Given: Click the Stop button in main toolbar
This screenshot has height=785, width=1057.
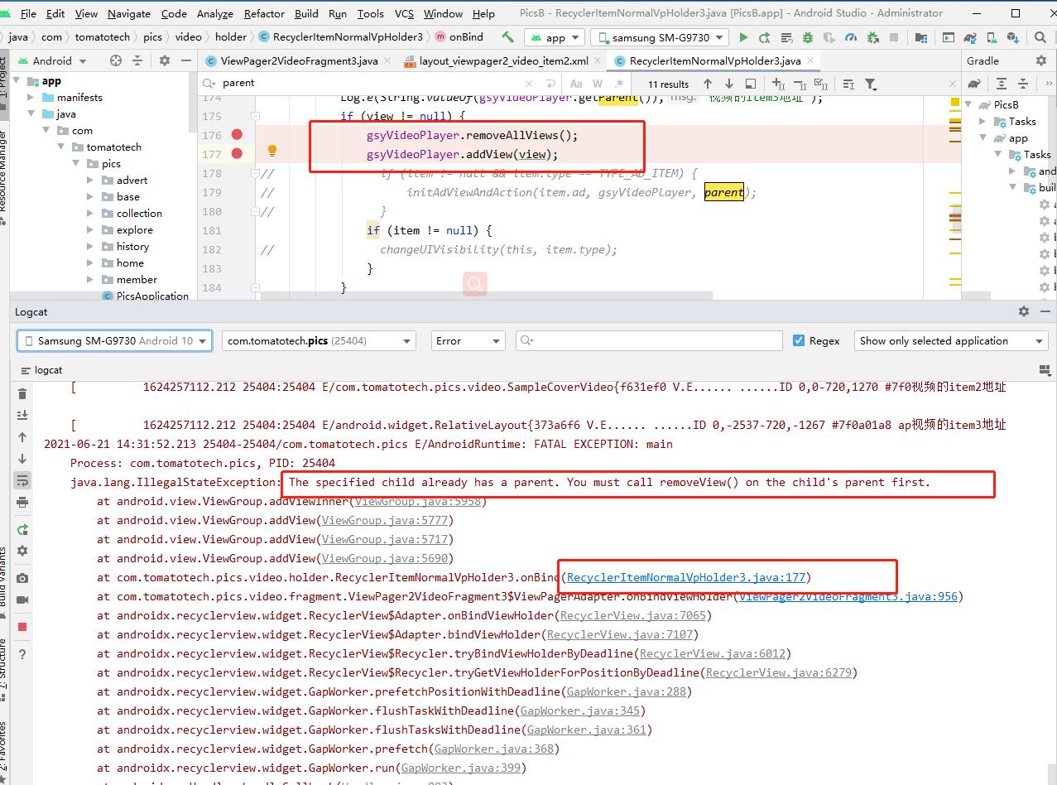Looking at the screenshot, I should pyautogui.click(x=894, y=37).
